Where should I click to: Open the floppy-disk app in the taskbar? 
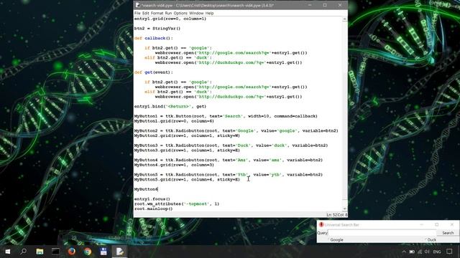coord(103,252)
